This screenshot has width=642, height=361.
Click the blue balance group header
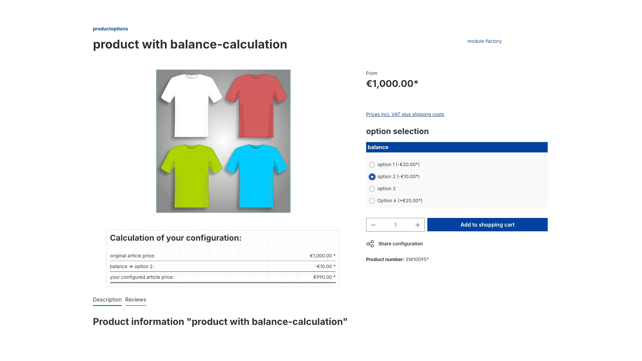456,147
